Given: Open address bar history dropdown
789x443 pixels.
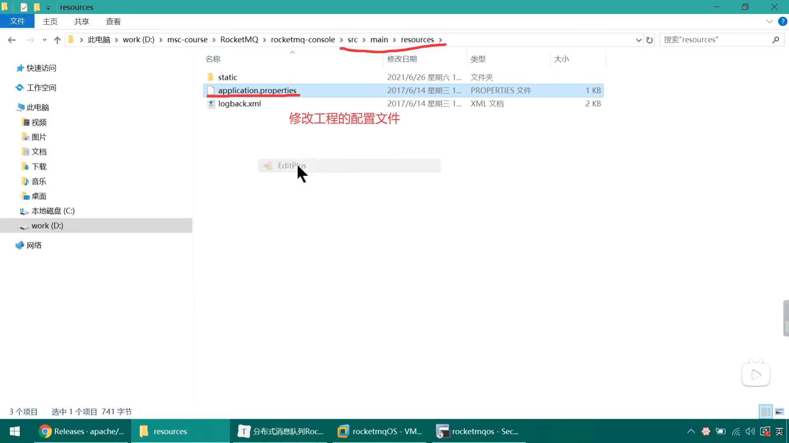Looking at the screenshot, I should coord(639,40).
